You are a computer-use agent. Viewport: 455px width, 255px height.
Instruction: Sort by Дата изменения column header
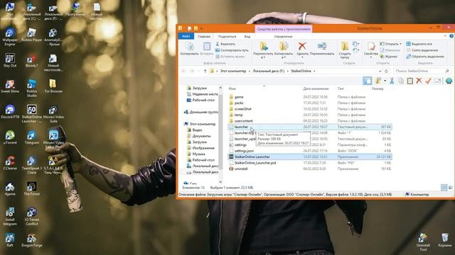[x=316, y=89]
